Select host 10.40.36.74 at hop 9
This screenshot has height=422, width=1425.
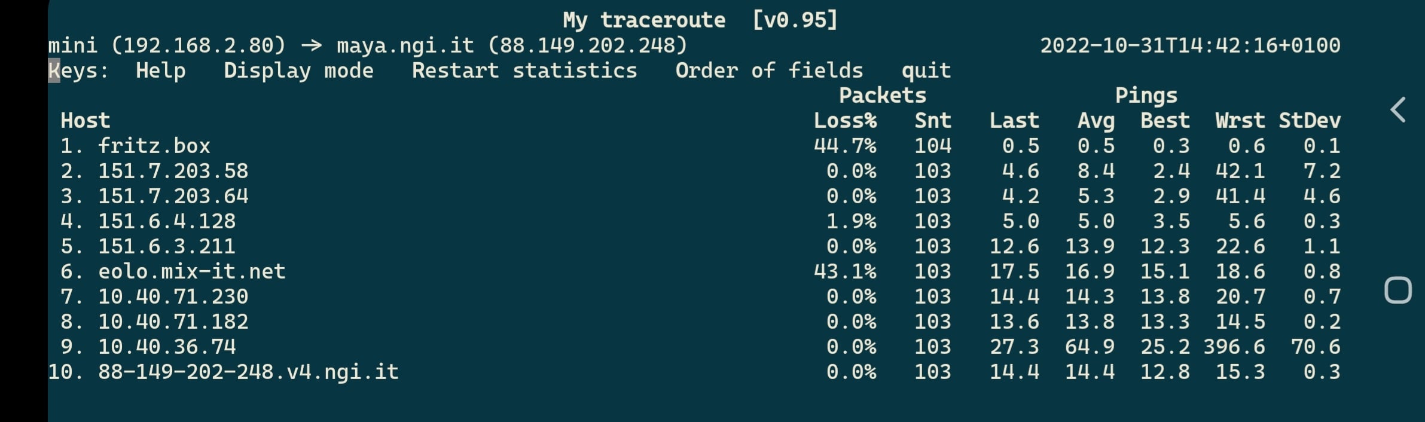[167, 347]
